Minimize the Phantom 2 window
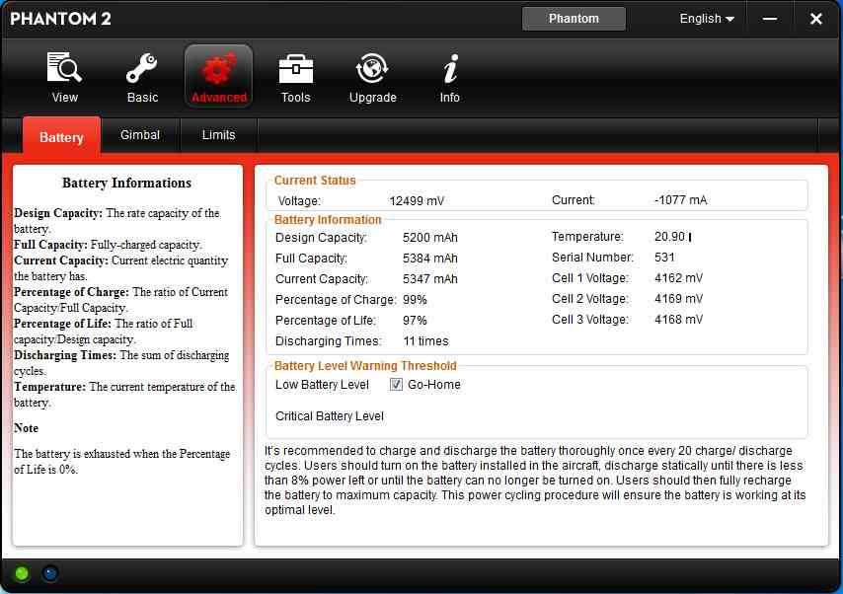 coord(770,19)
